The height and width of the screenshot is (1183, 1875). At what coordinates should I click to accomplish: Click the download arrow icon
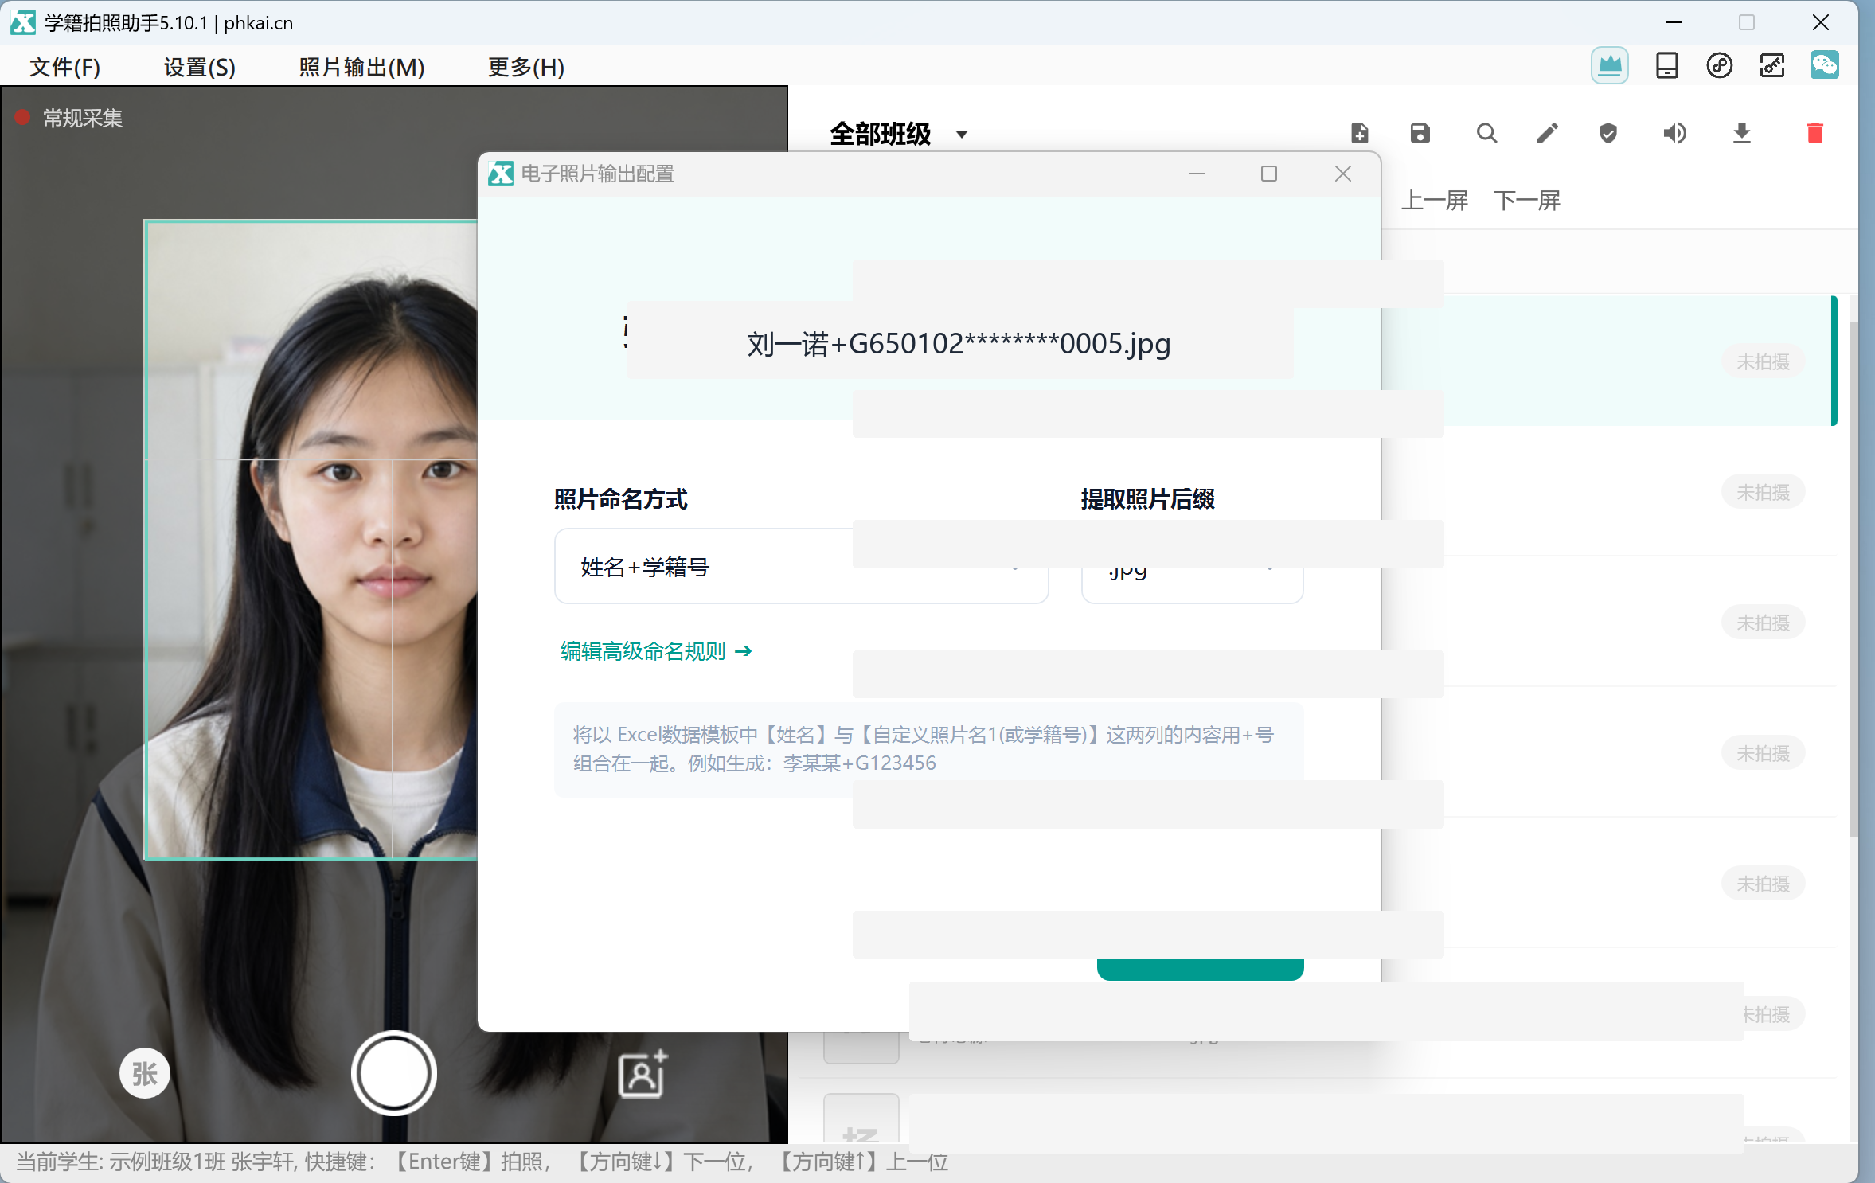pos(1741,133)
